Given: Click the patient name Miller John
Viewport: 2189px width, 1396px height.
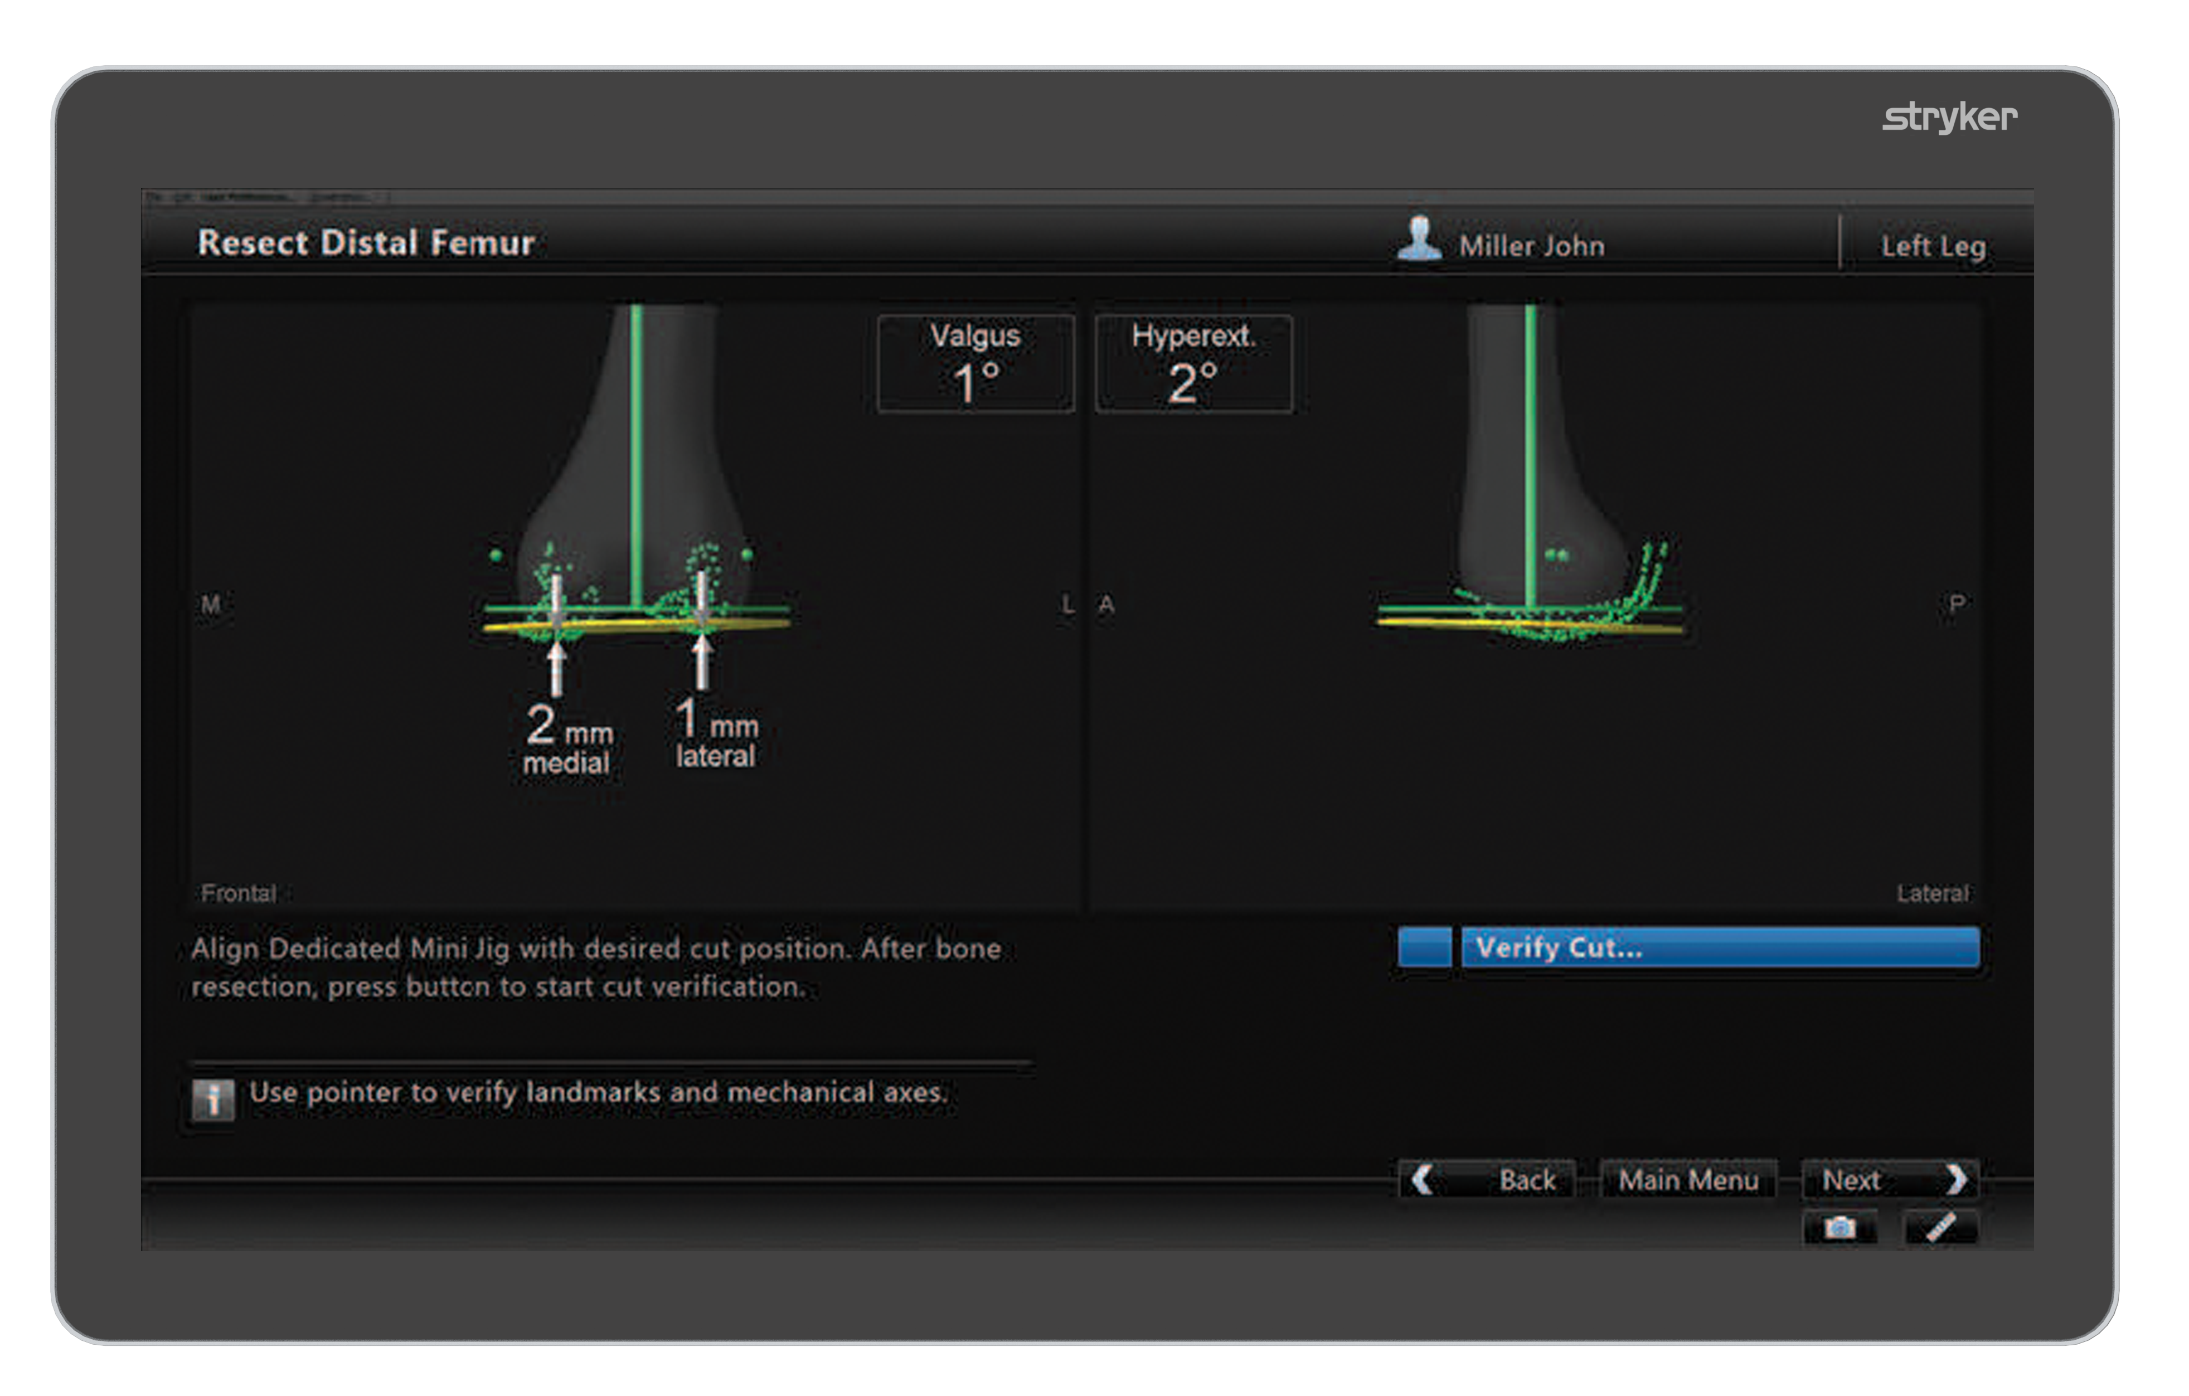Looking at the screenshot, I should pos(1532,246).
